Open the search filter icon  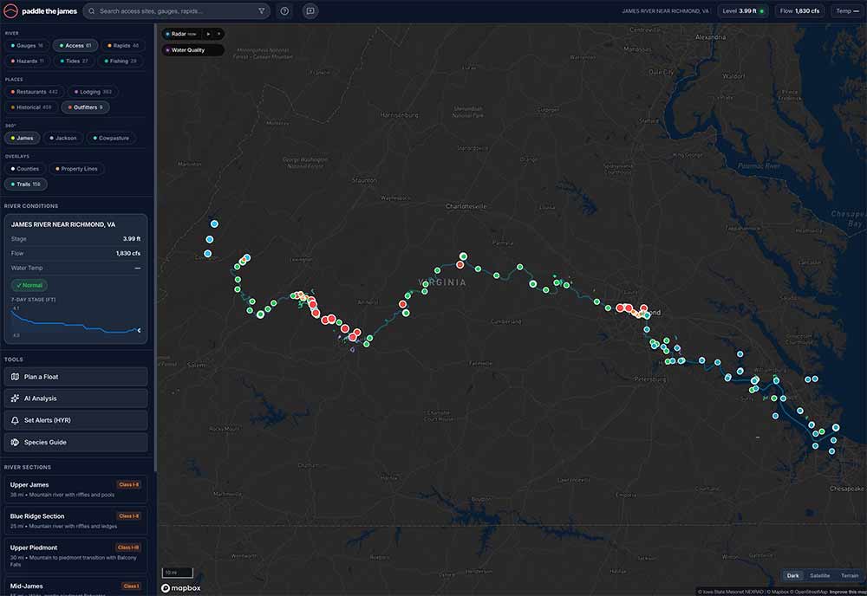click(x=259, y=11)
